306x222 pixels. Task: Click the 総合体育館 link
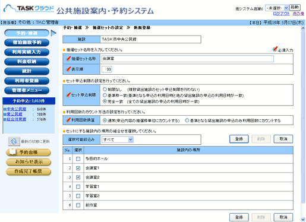click(x=17, y=119)
